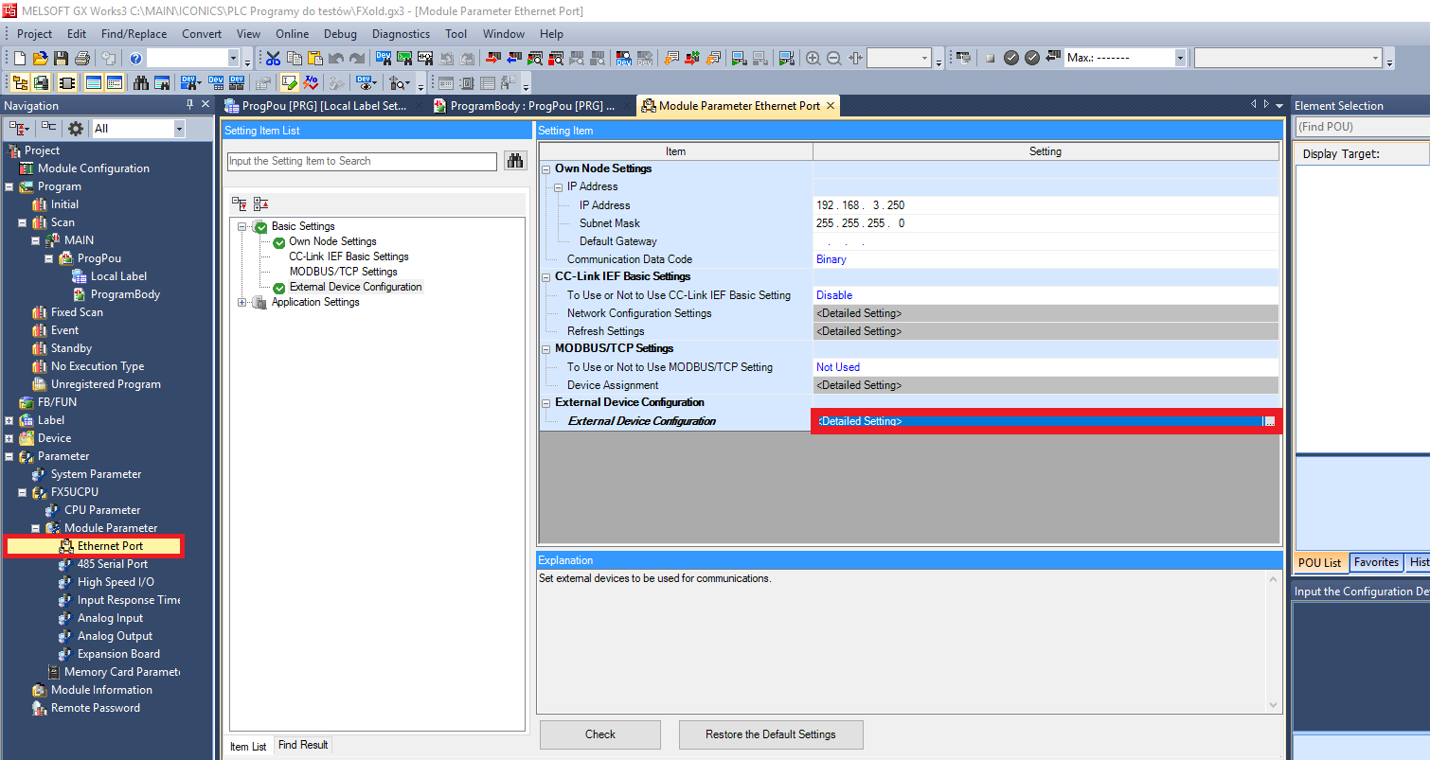Select CC-Link IEF Basic Settings in item list
The width and height of the screenshot is (1430, 760).
click(x=349, y=256)
